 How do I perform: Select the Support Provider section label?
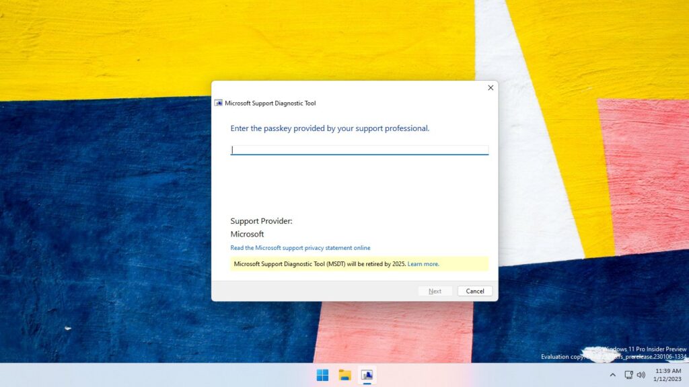[262, 220]
